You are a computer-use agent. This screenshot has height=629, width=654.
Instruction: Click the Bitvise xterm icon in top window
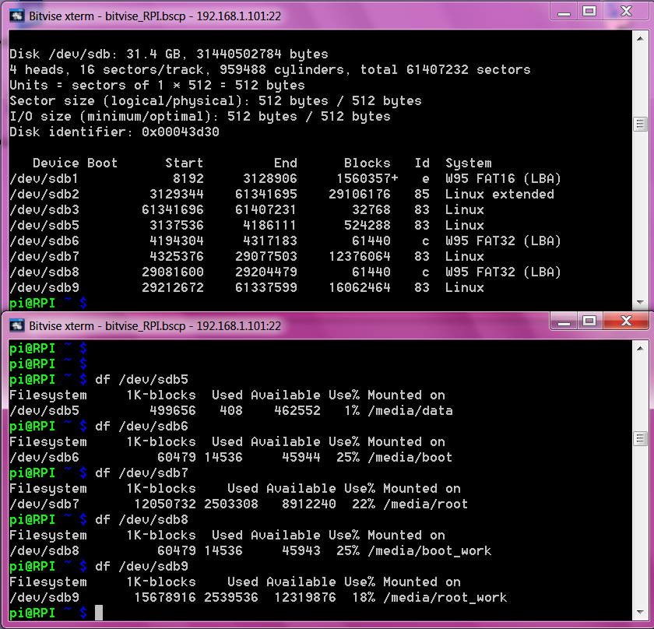tap(16, 15)
